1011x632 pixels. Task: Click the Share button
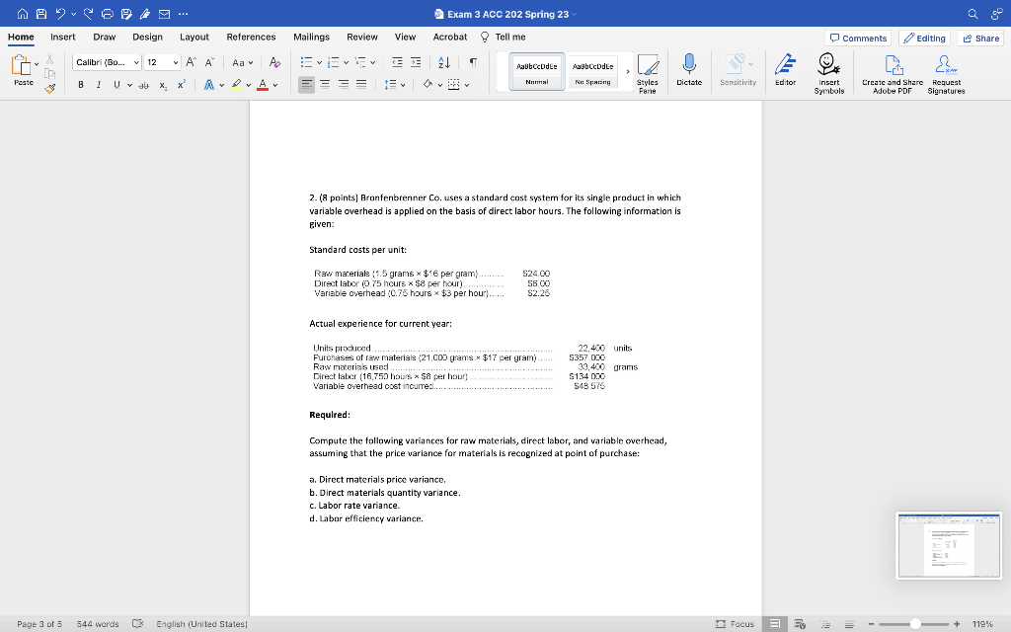click(979, 38)
